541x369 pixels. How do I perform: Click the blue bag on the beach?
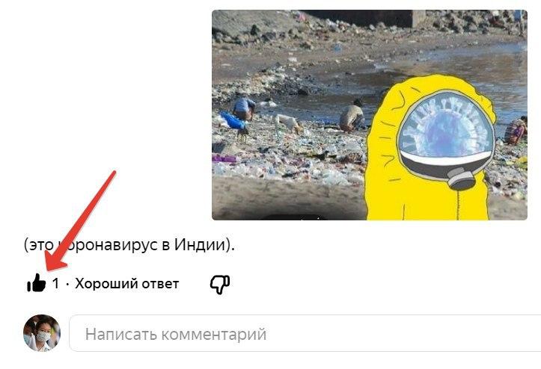[x=232, y=120]
